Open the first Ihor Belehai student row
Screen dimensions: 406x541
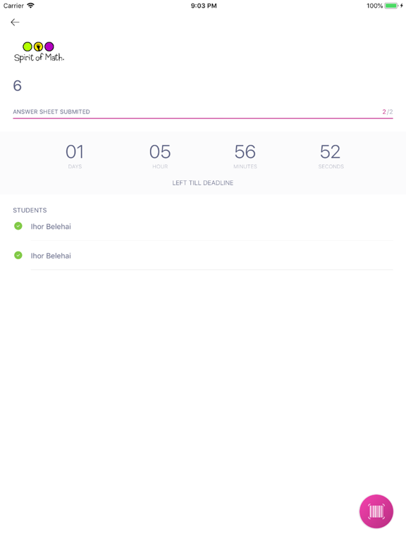coord(203,226)
